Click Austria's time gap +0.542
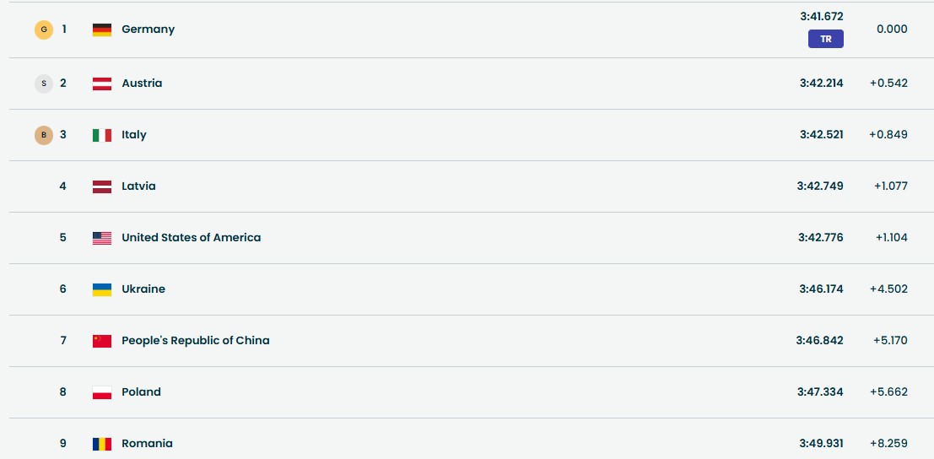 (888, 84)
